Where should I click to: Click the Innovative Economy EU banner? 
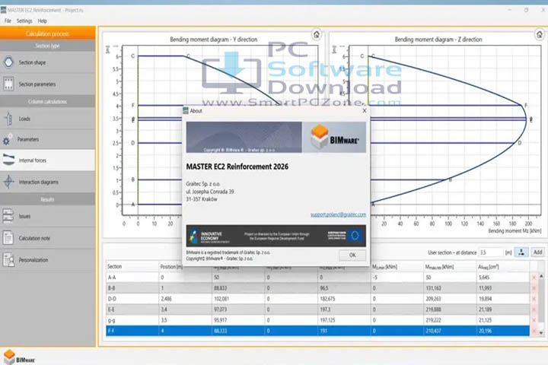tap(276, 236)
